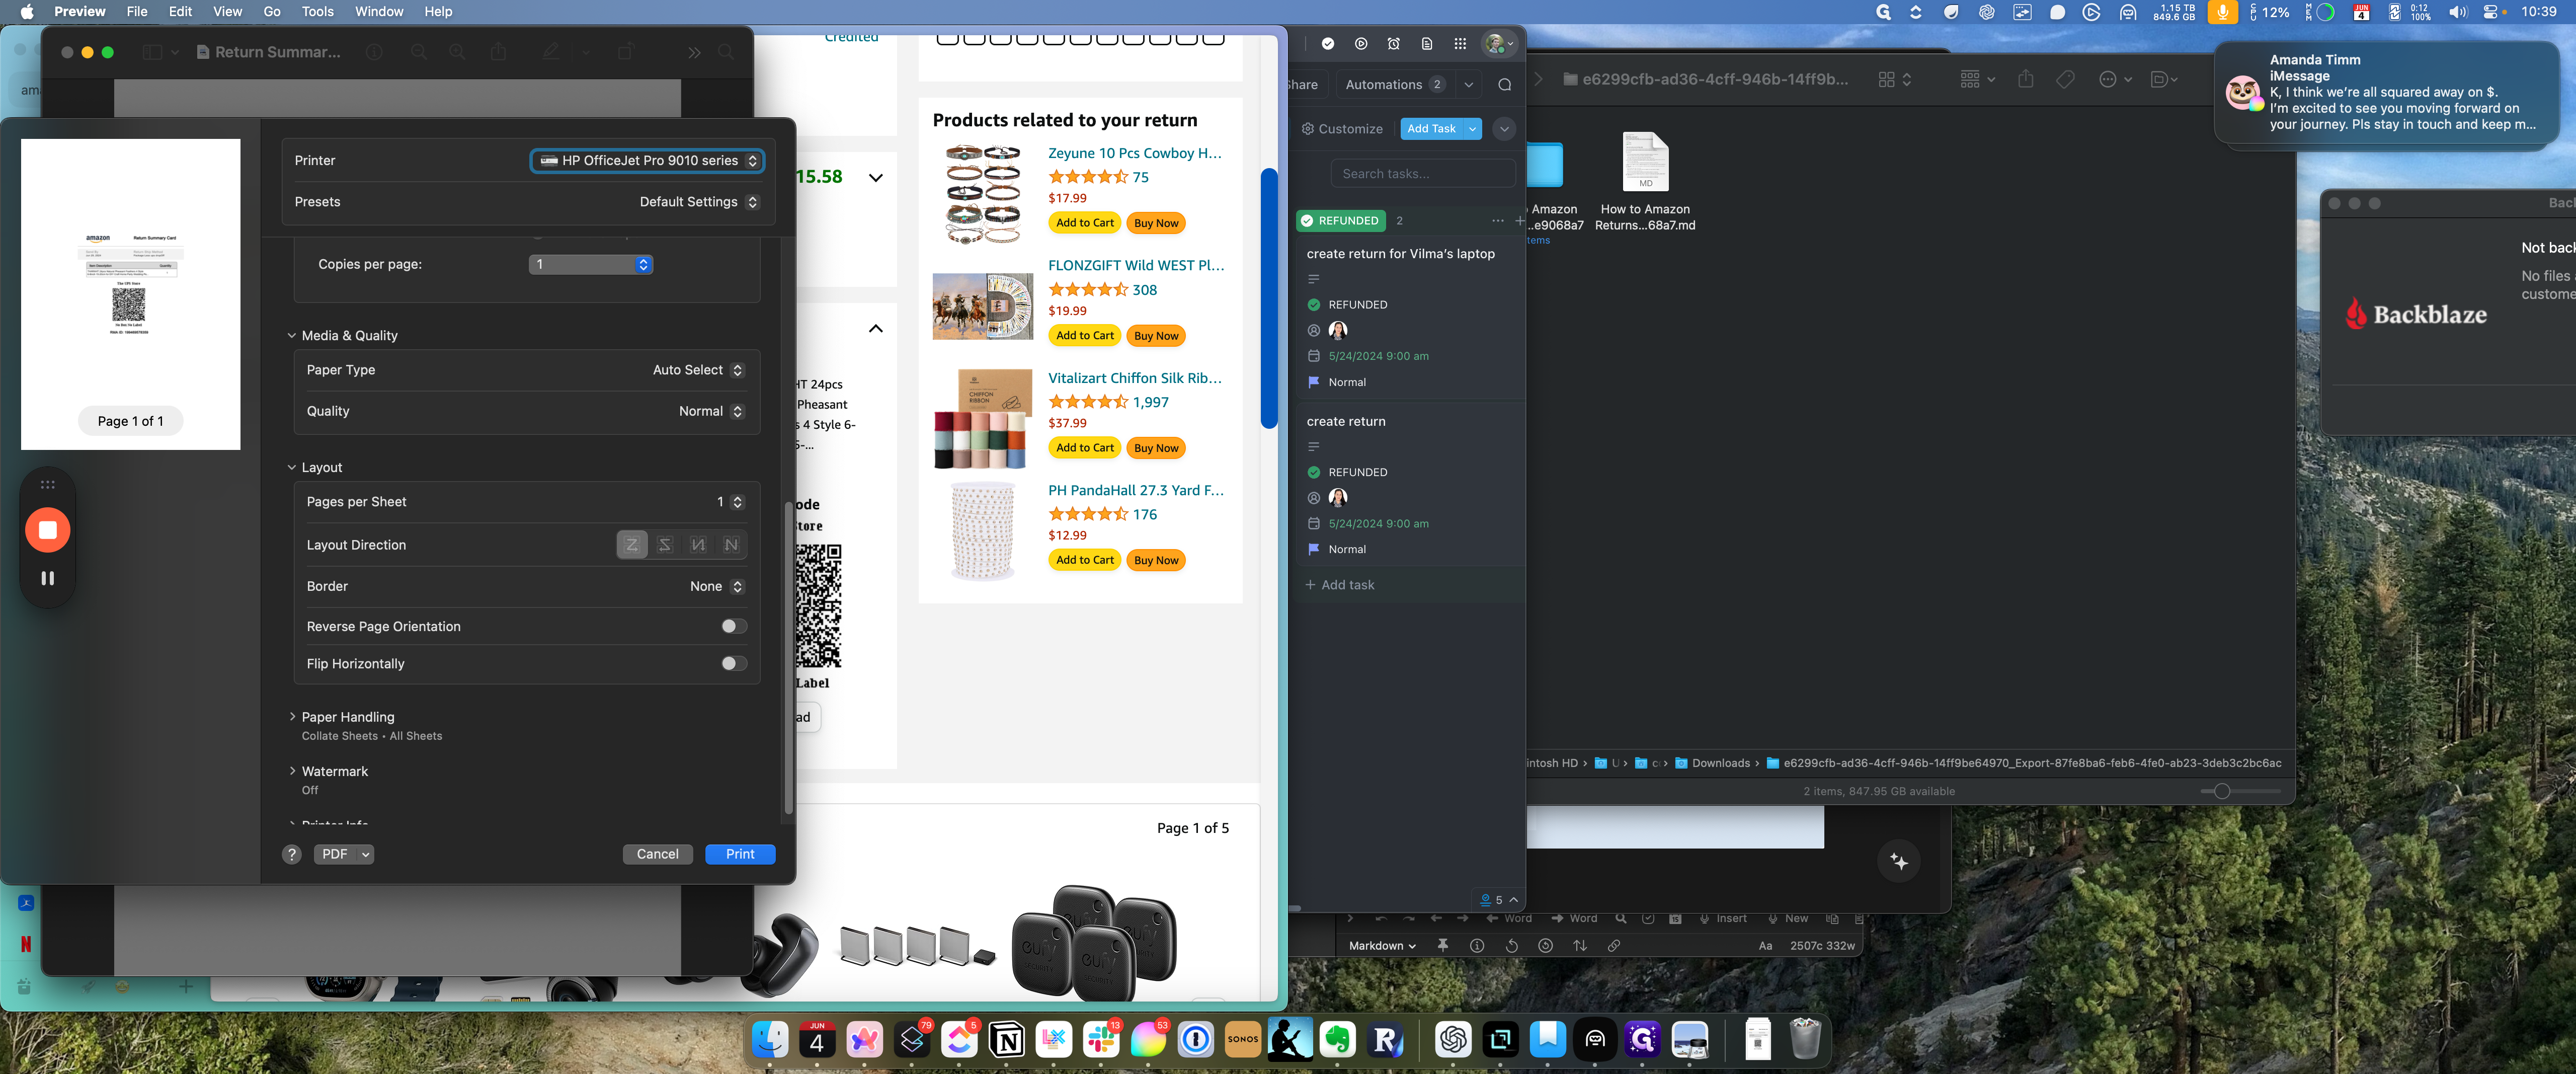The image size is (2576, 1074).
Task: Open Kindle from the Dock
Action: (1290, 1040)
